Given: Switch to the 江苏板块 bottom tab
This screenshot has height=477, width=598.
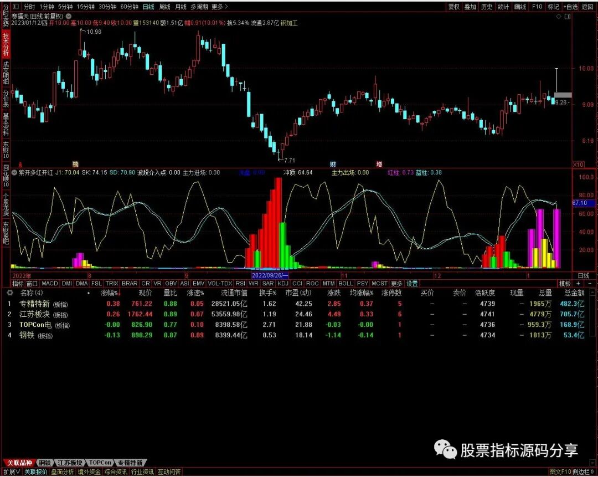Looking at the screenshot, I should [70, 463].
